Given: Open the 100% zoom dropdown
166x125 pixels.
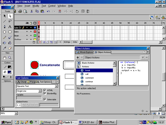Looking at the screenshot, I should 16,113.
